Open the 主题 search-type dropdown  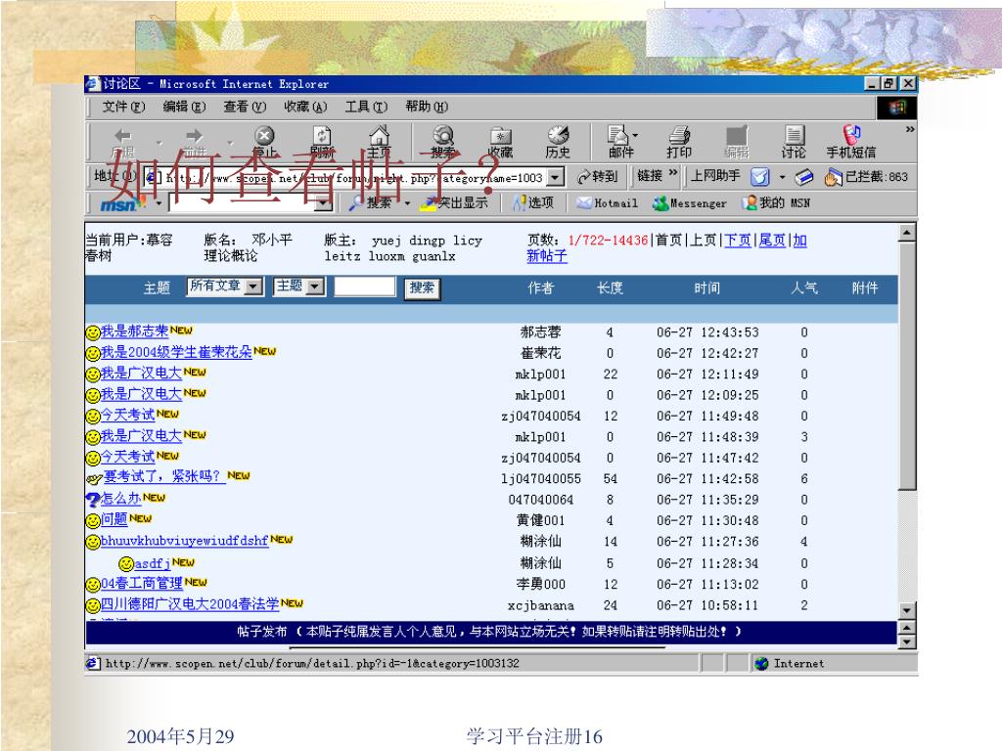pos(315,287)
